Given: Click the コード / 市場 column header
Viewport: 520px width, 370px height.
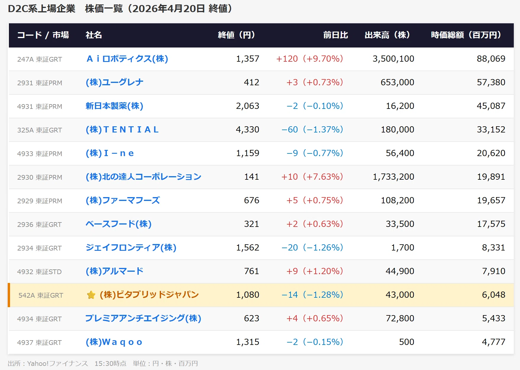Looking at the screenshot, I should tap(43, 35).
